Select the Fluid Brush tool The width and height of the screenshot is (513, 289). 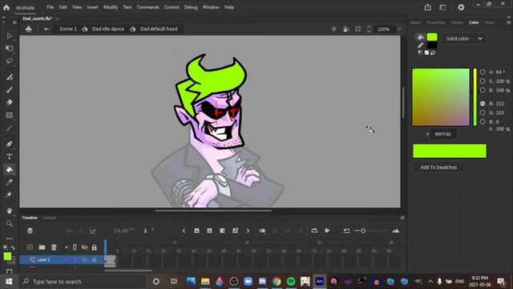[10, 77]
